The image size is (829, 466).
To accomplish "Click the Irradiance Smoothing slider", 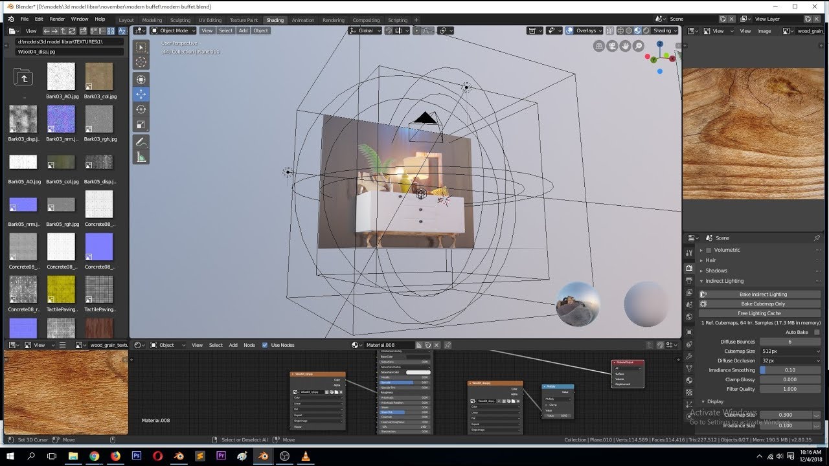I will pyautogui.click(x=790, y=370).
